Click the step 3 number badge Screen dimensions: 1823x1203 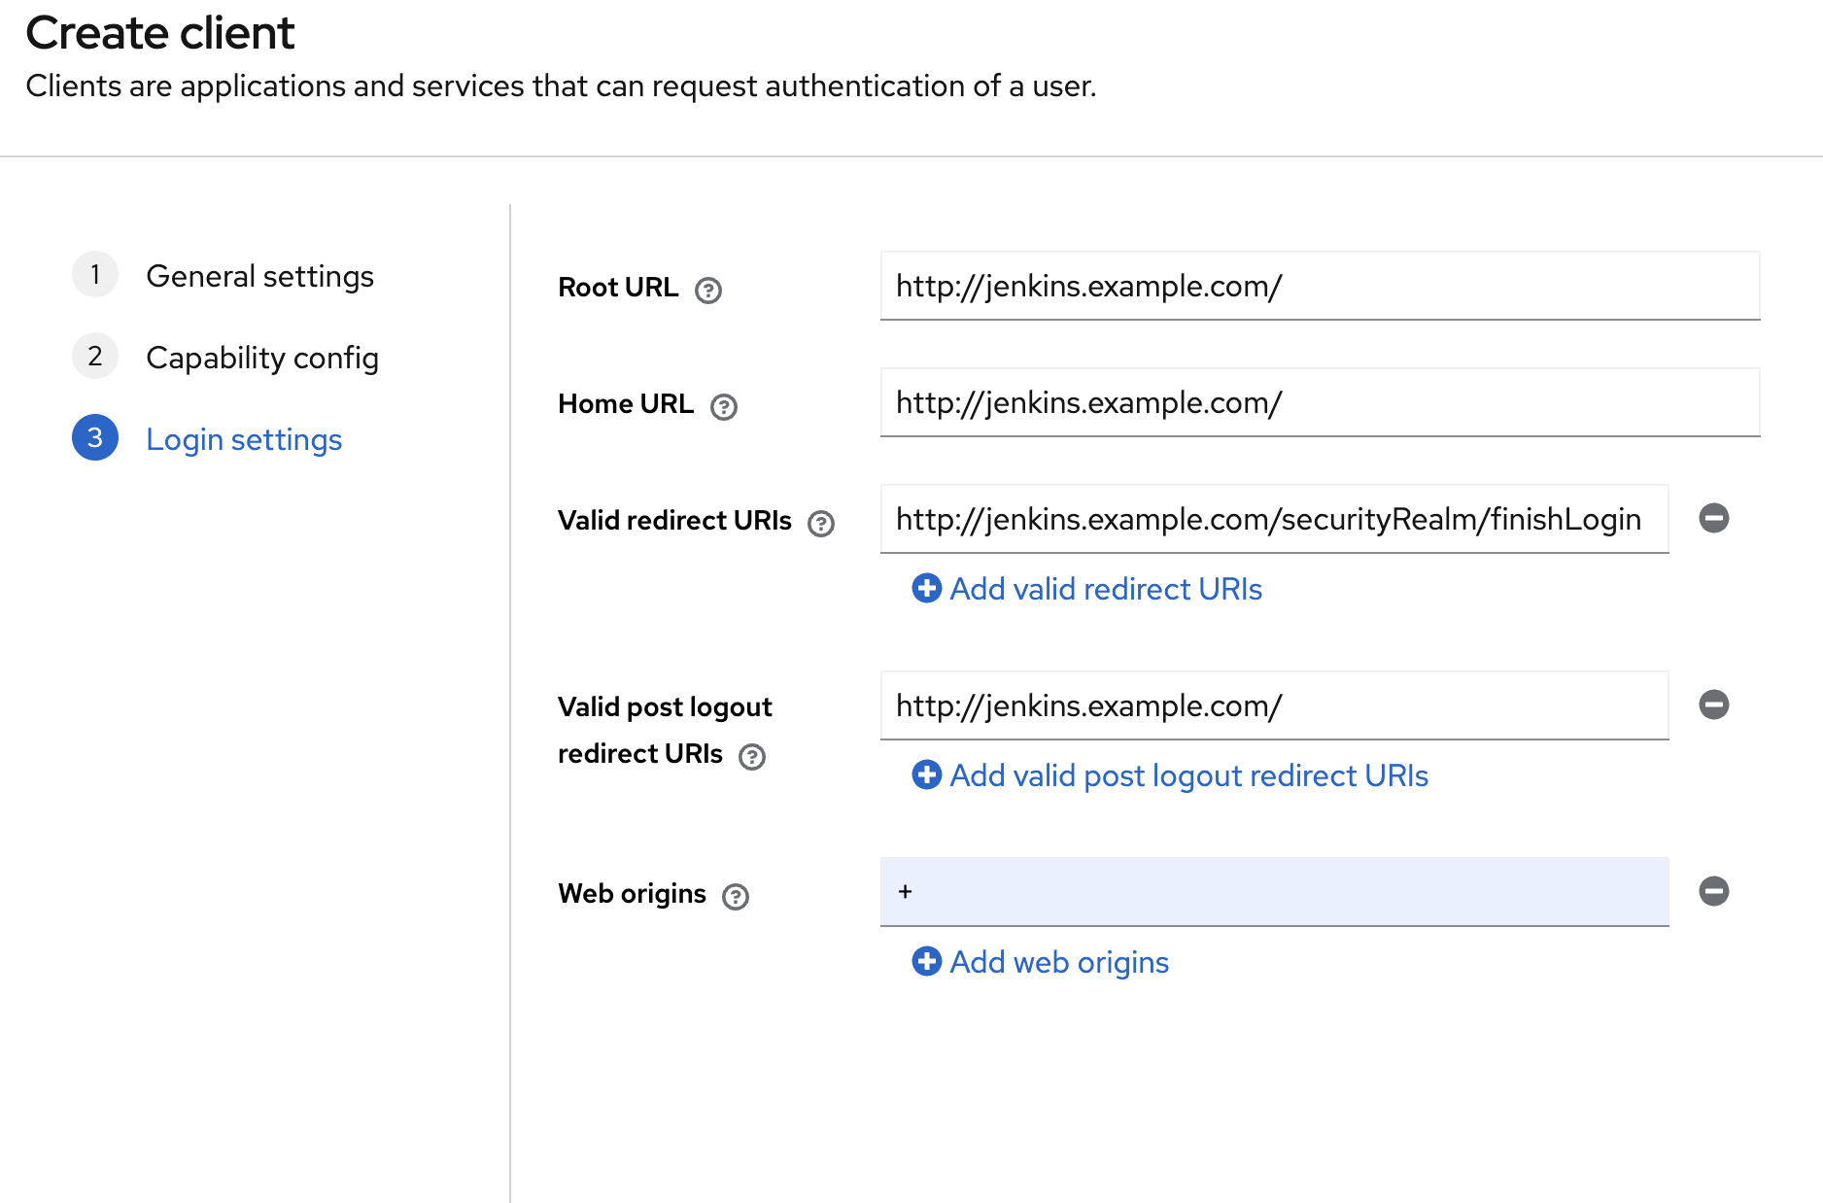click(x=95, y=438)
